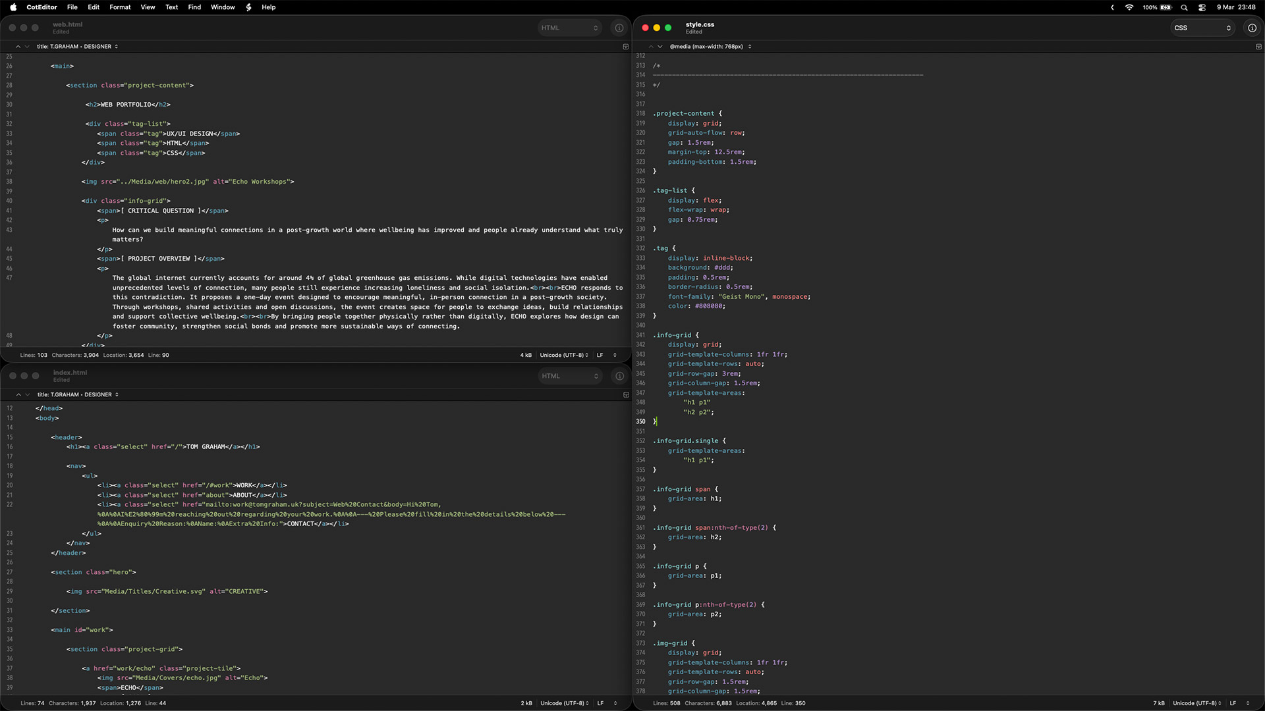Jump to previous outline item in web.html

tap(18, 47)
